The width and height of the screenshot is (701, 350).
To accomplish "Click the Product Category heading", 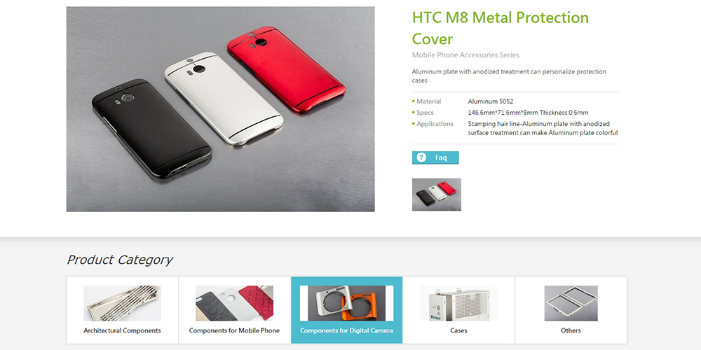I will click(x=119, y=260).
